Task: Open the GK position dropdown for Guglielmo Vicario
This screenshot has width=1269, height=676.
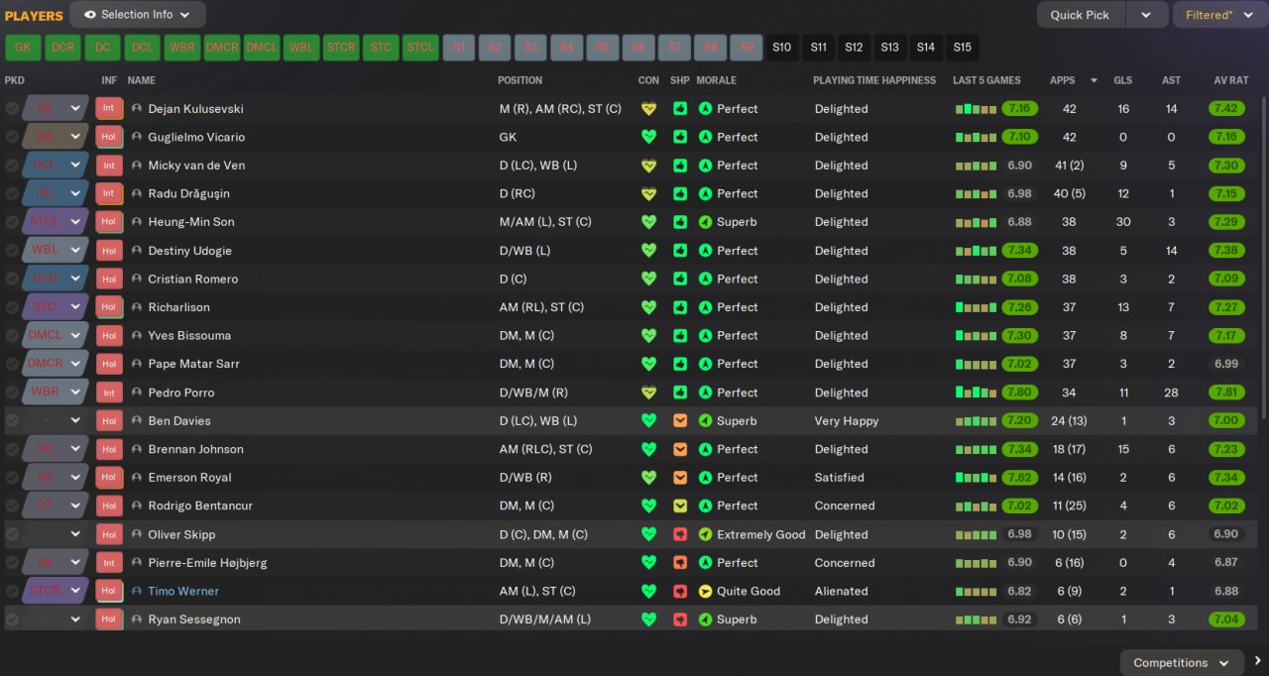Action: point(56,137)
